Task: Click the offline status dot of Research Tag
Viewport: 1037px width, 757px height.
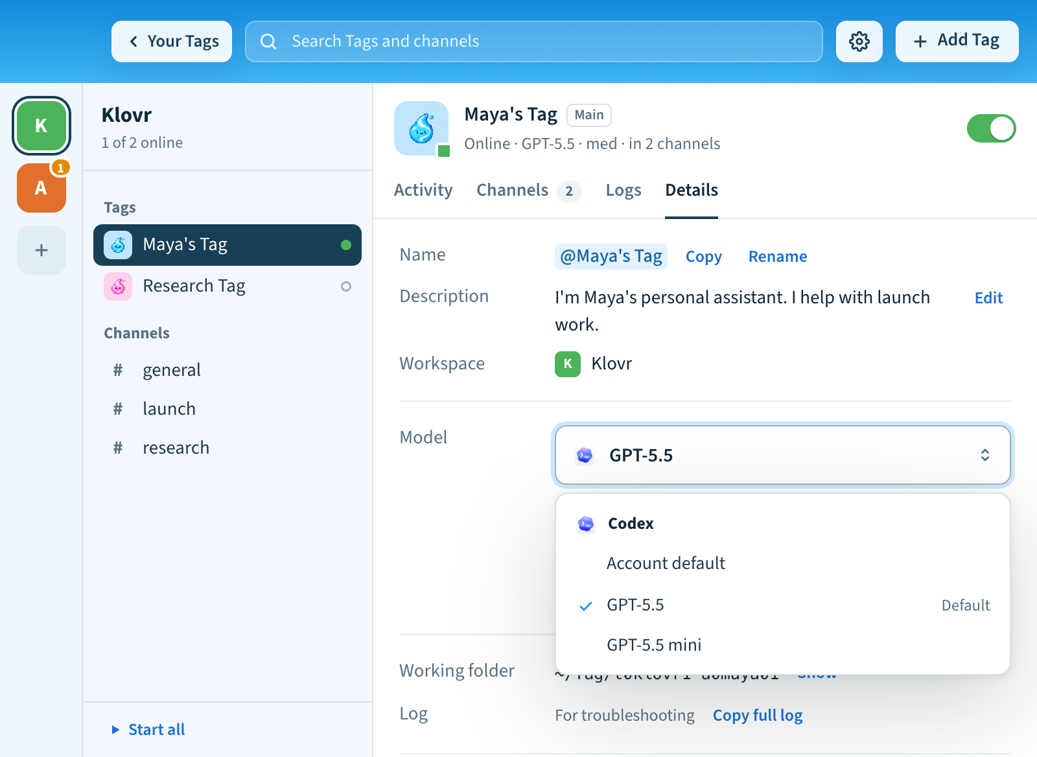Action: click(346, 286)
